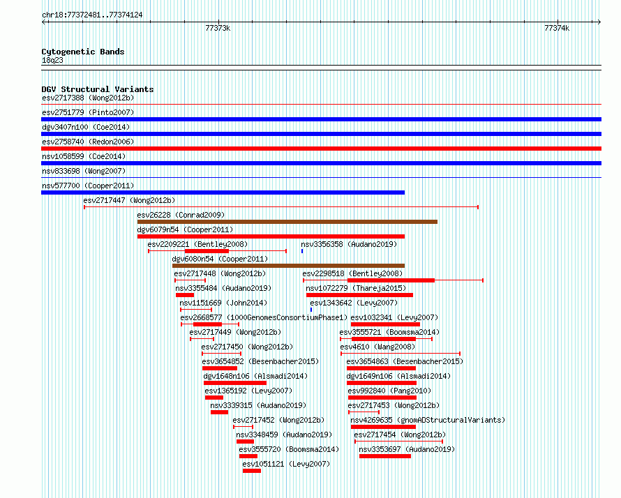Click esv1343642 (Levy2007) label
This screenshot has width=621, height=498.
(354, 303)
